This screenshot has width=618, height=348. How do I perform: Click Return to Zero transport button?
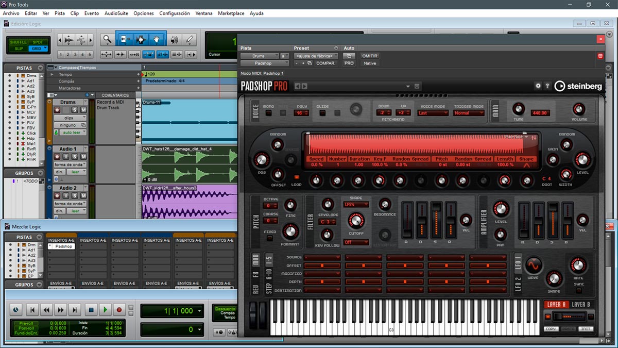pyautogui.click(x=32, y=310)
